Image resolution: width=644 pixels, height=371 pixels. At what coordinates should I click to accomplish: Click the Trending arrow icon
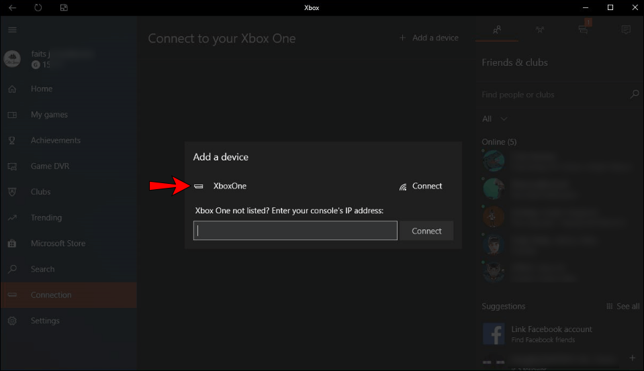click(x=12, y=217)
